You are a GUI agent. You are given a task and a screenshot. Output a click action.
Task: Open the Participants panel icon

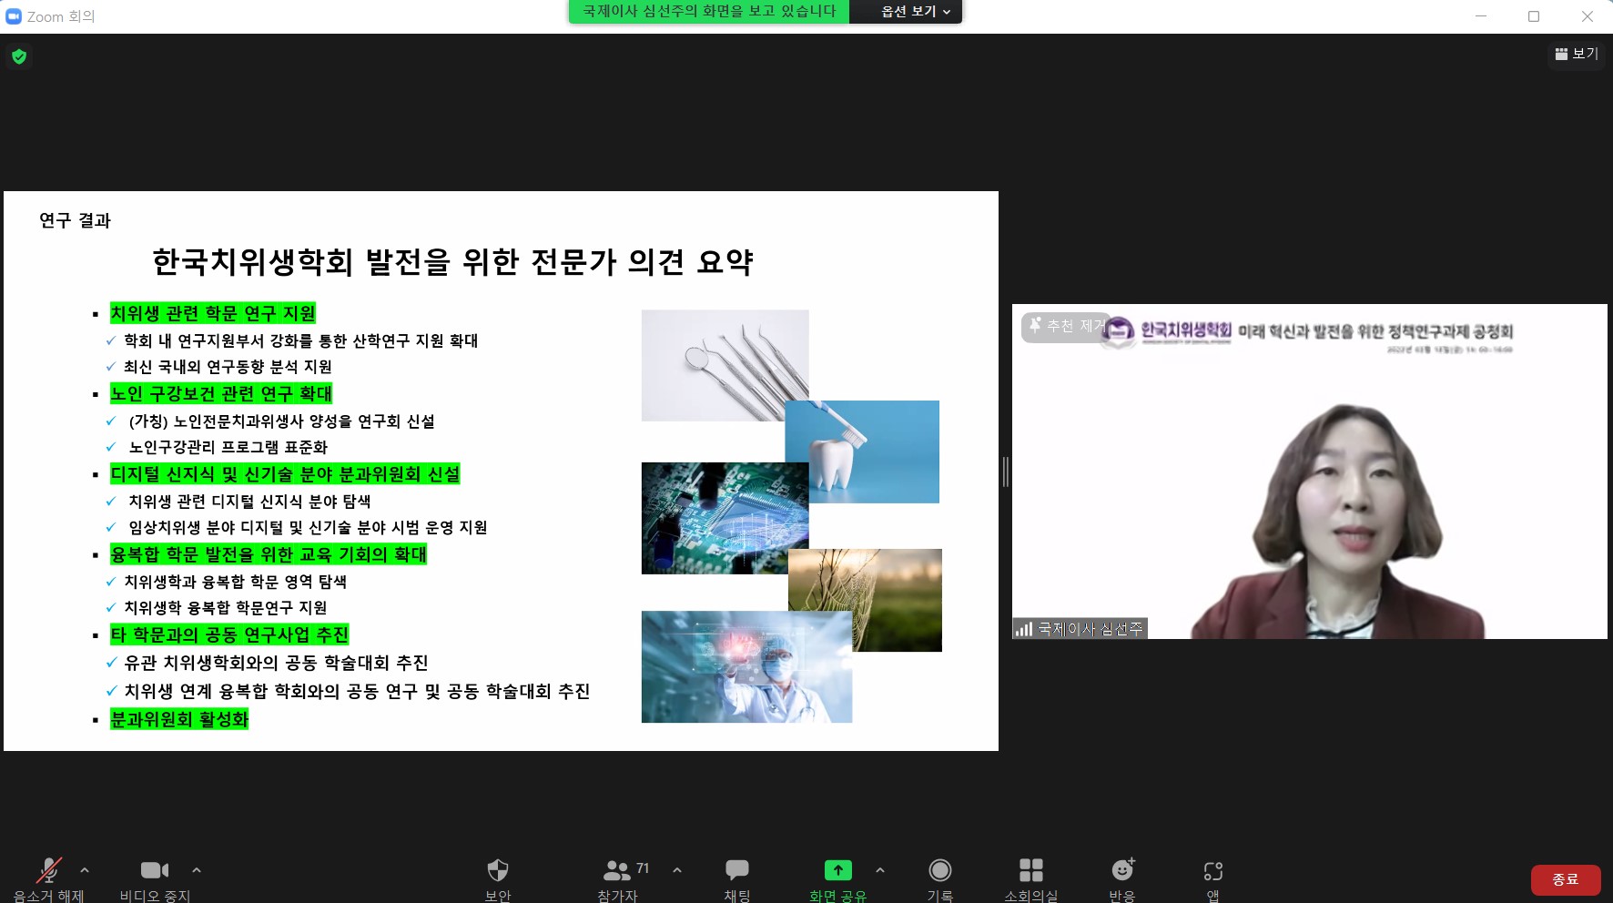(x=618, y=871)
